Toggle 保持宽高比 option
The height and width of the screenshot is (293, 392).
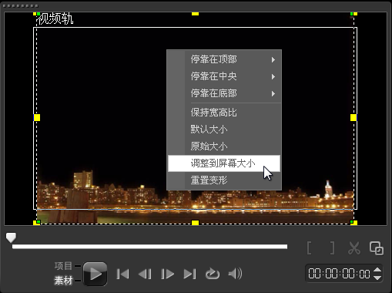click(x=224, y=113)
